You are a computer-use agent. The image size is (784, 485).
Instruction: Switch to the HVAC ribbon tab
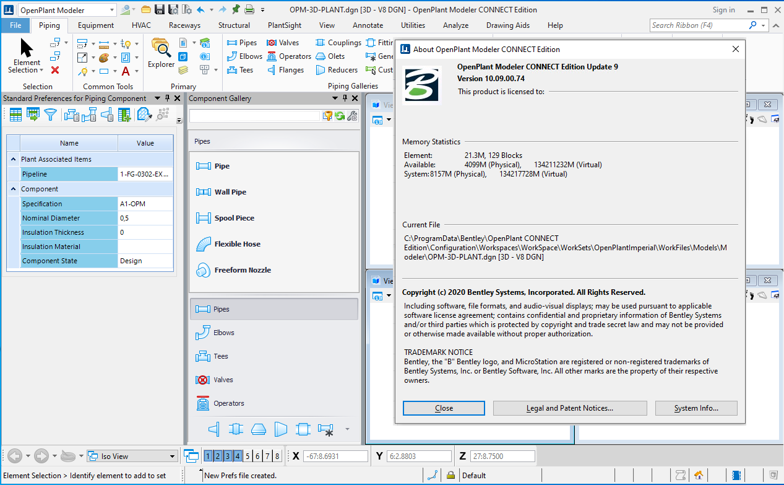(x=141, y=25)
